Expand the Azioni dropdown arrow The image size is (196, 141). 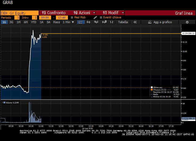[x=94, y=13]
